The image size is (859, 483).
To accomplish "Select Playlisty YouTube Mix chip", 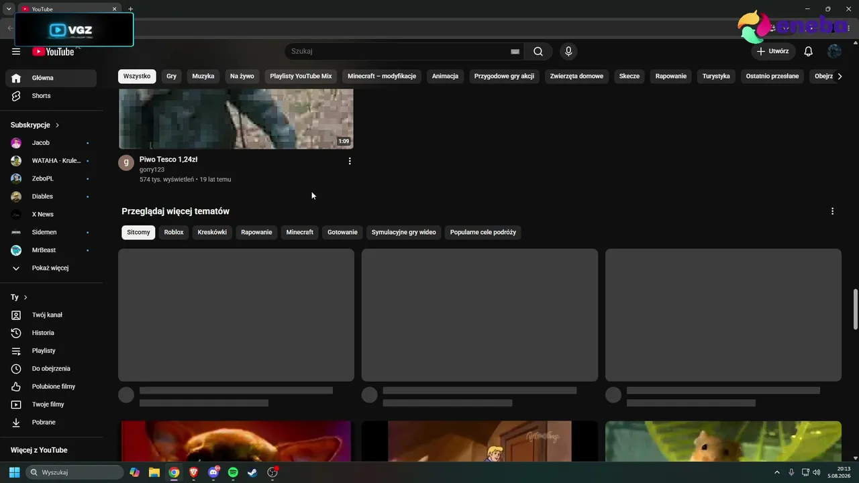I will [301, 76].
